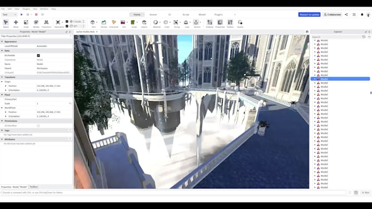Activate the Scale tool
This screenshot has height=209, width=372.
[26, 23]
